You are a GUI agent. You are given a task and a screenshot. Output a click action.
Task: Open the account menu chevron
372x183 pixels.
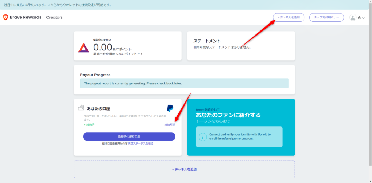[364, 18]
